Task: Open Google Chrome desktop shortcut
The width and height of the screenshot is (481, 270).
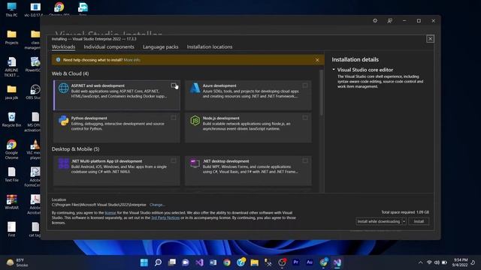Action: tap(11, 149)
